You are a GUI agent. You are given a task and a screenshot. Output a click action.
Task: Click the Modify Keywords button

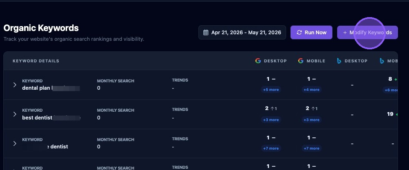tap(367, 33)
